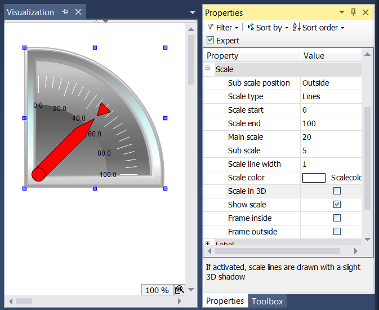Click the bottom-right selection handle of meter
Viewport: 379px width, 310px height.
[166, 188]
